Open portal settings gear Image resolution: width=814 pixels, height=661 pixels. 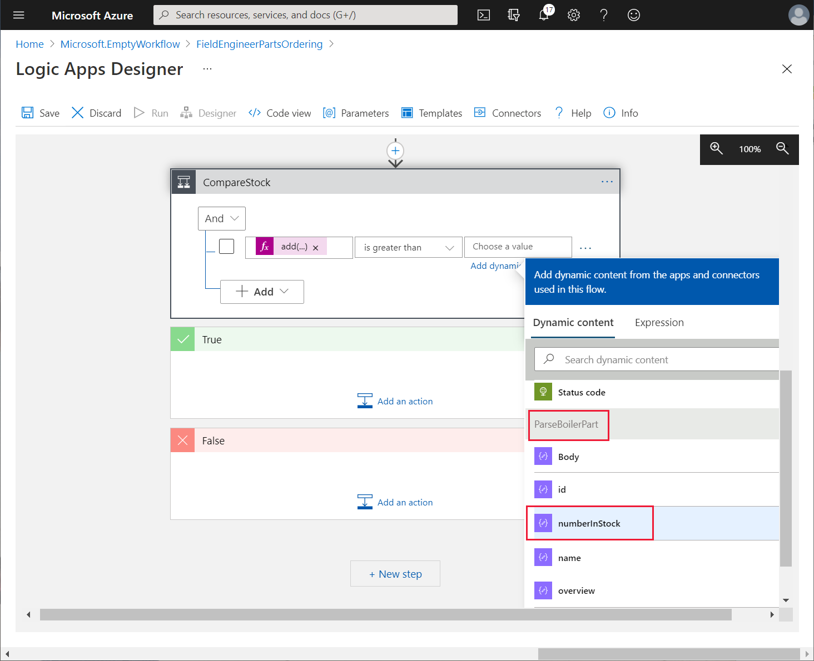574,15
